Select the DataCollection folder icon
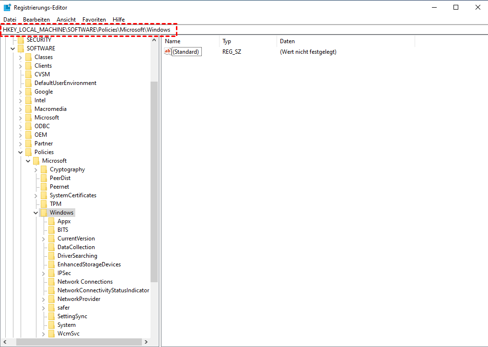488x347 pixels. pyautogui.click(x=52, y=247)
